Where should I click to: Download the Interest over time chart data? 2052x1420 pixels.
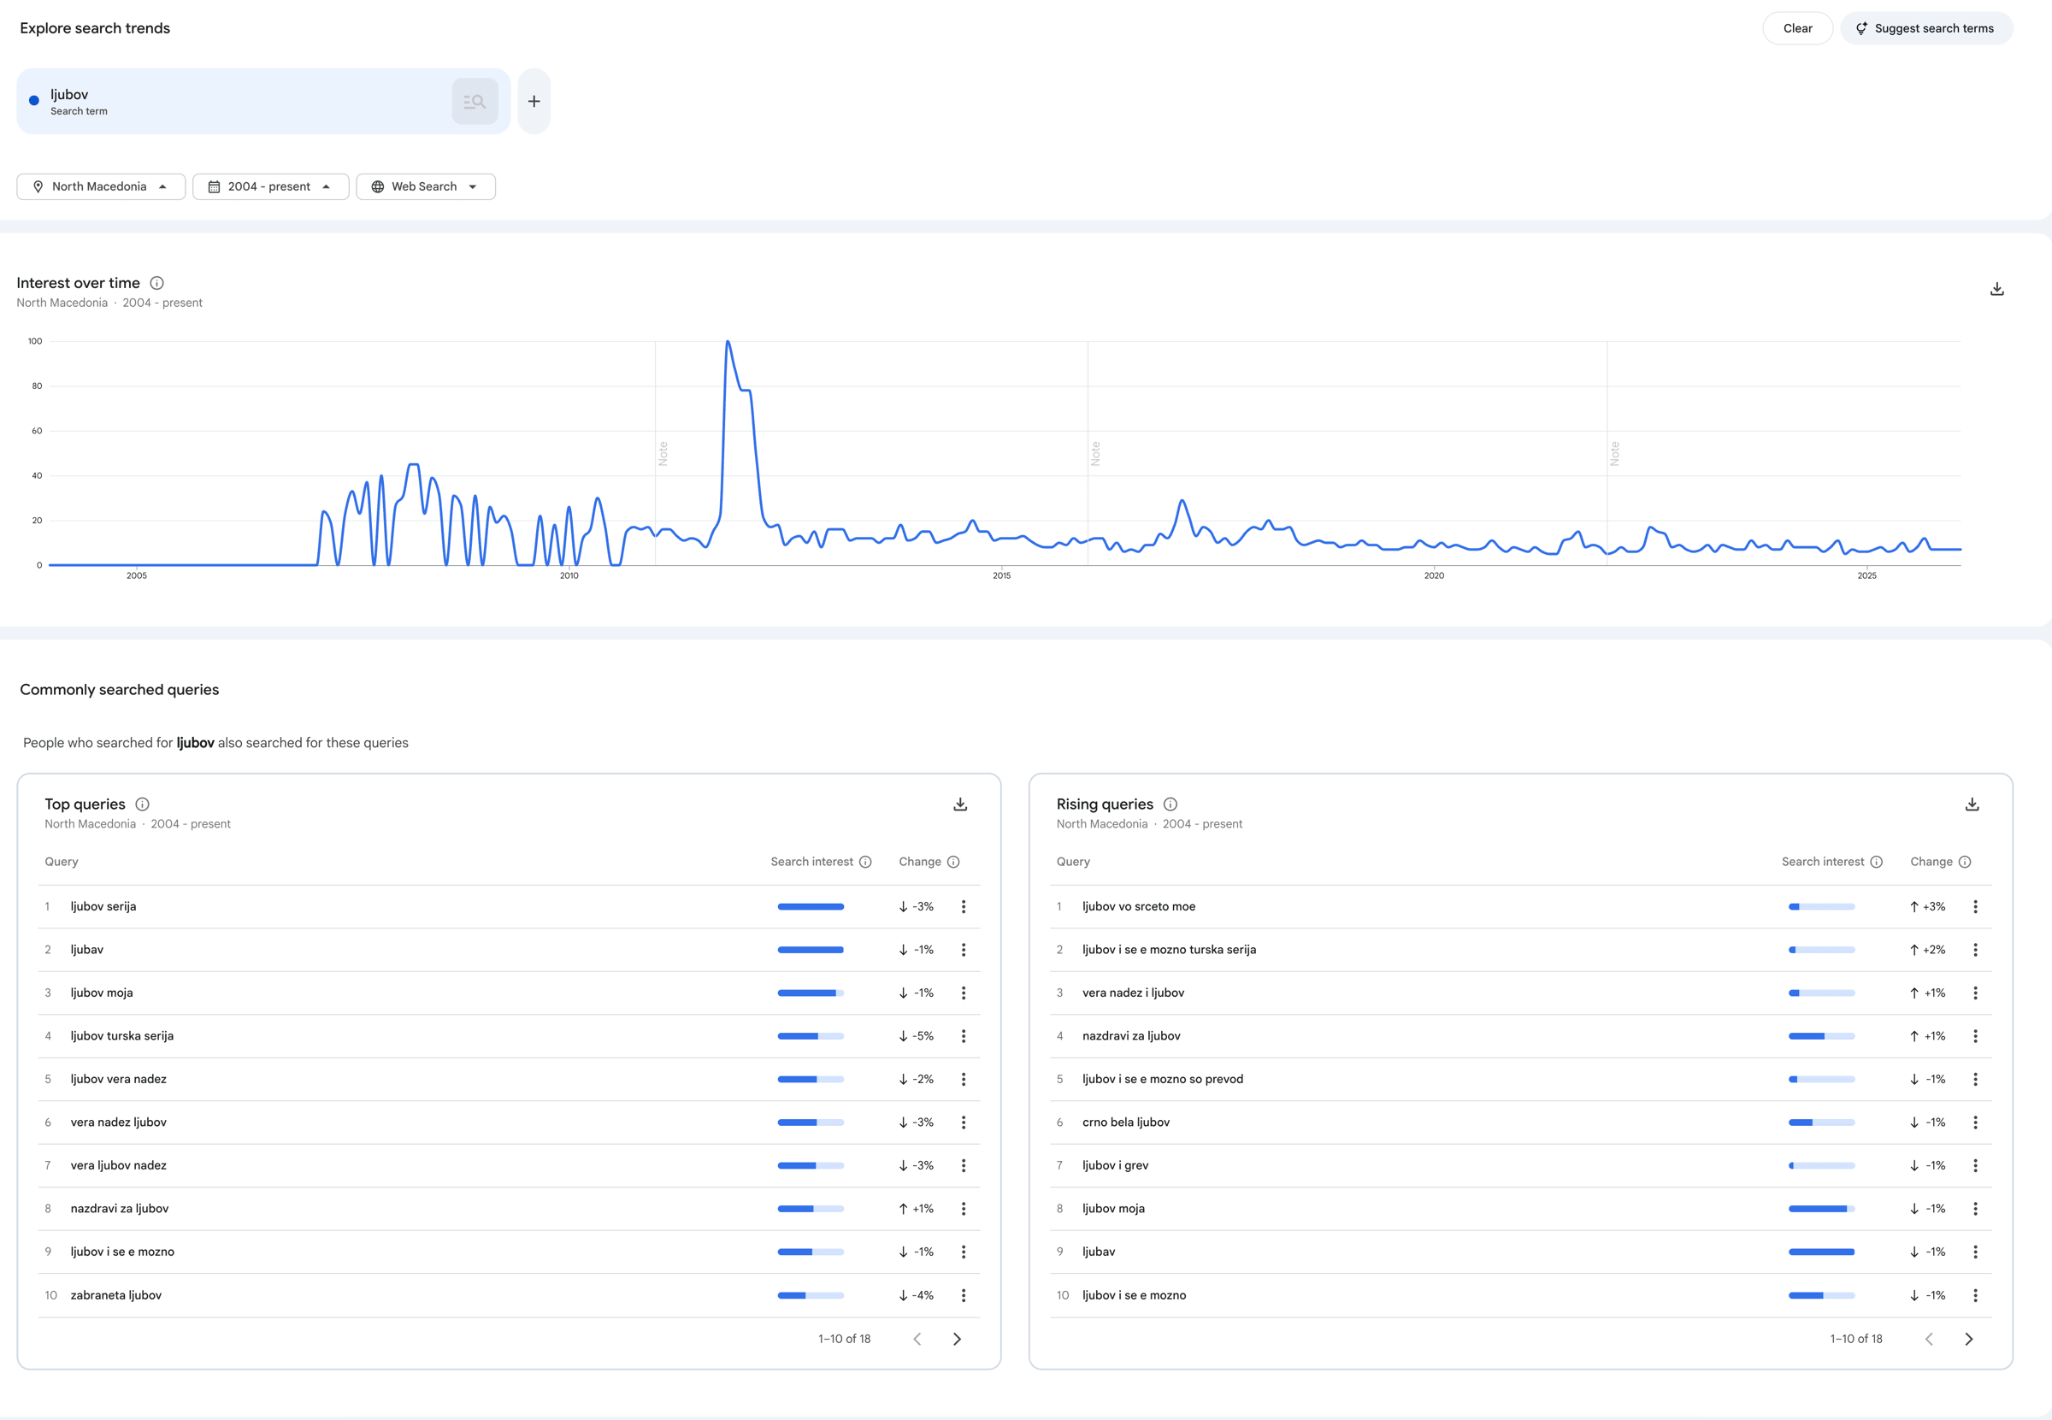[x=1996, y=289]
